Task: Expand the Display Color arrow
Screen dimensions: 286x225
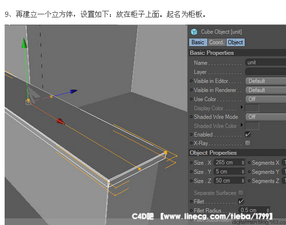Action: click(x=242, y=107)
